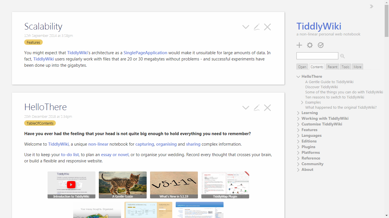Click the edit pencil on HelloThere
Image resolution: width=389 pixels, height=218 pixels.
(x=256, y=108)
